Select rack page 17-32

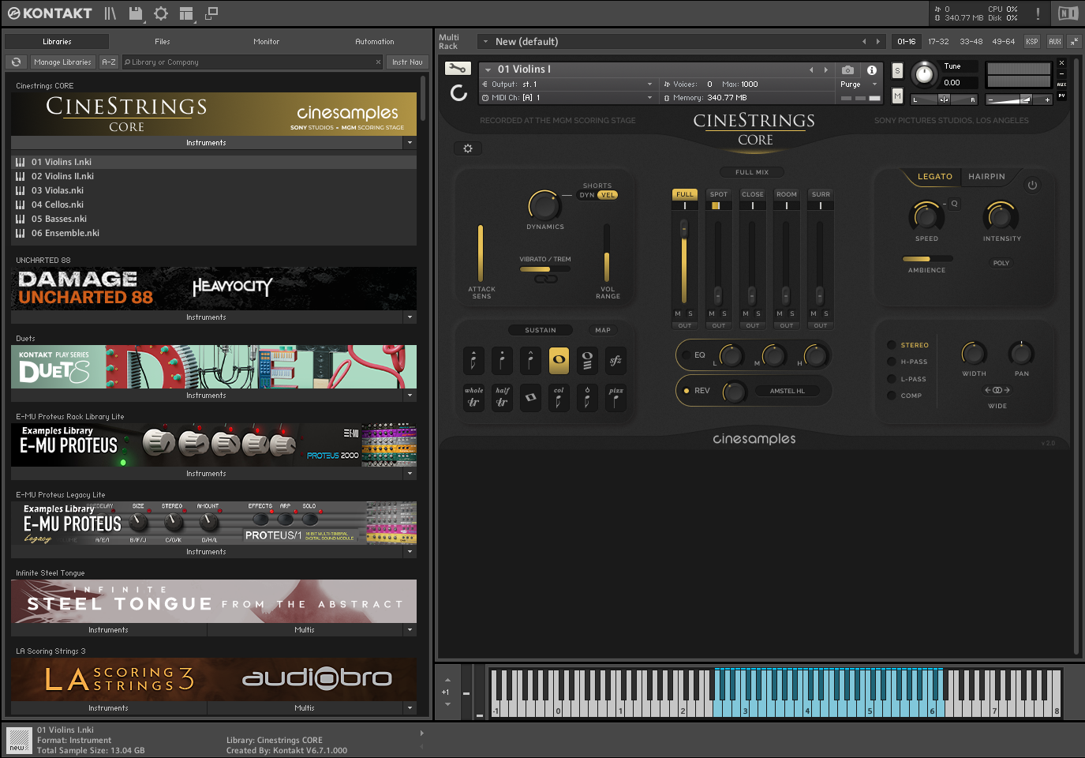[x=938, y=42]
